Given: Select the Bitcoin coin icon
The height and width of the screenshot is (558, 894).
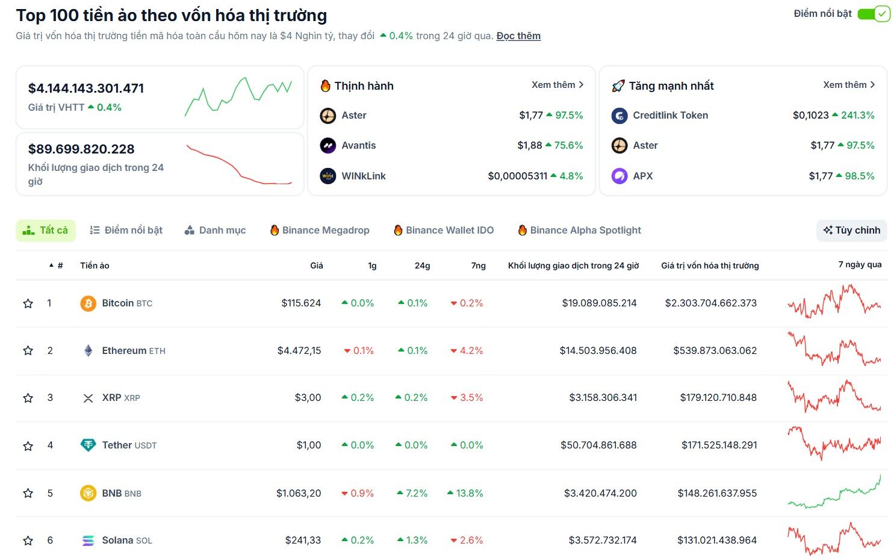Looking at the screenshot, I should (88, 303).
